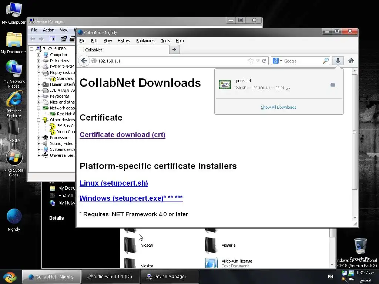Click Device Manager back arrow toolbar icon
379x284 pixels.
point(33,38)
